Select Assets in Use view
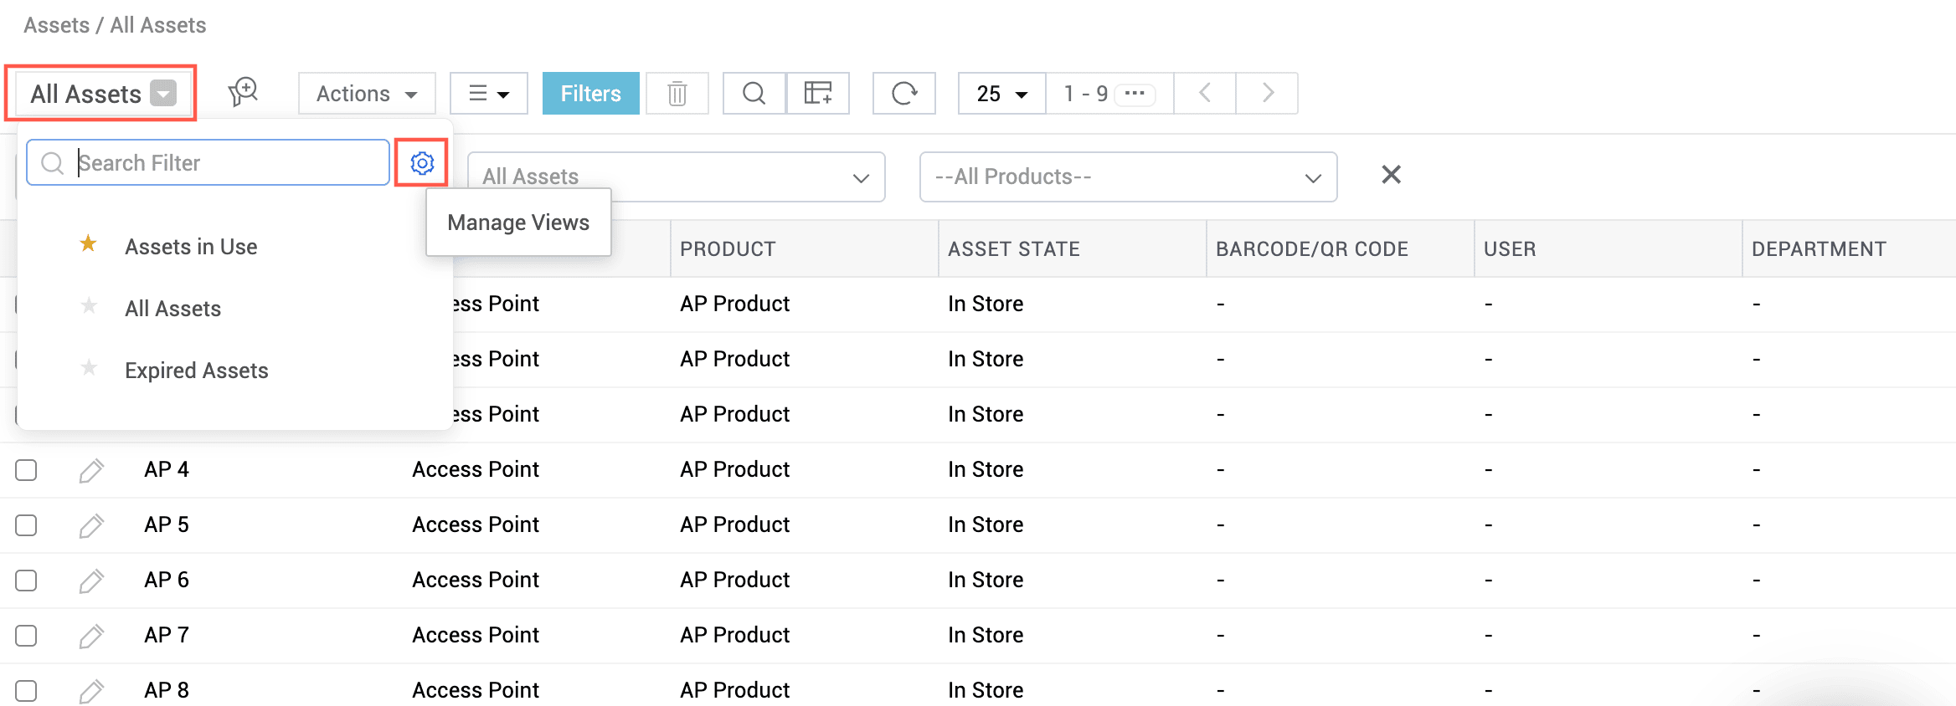Screen dimensions: 1956x706 191,247
